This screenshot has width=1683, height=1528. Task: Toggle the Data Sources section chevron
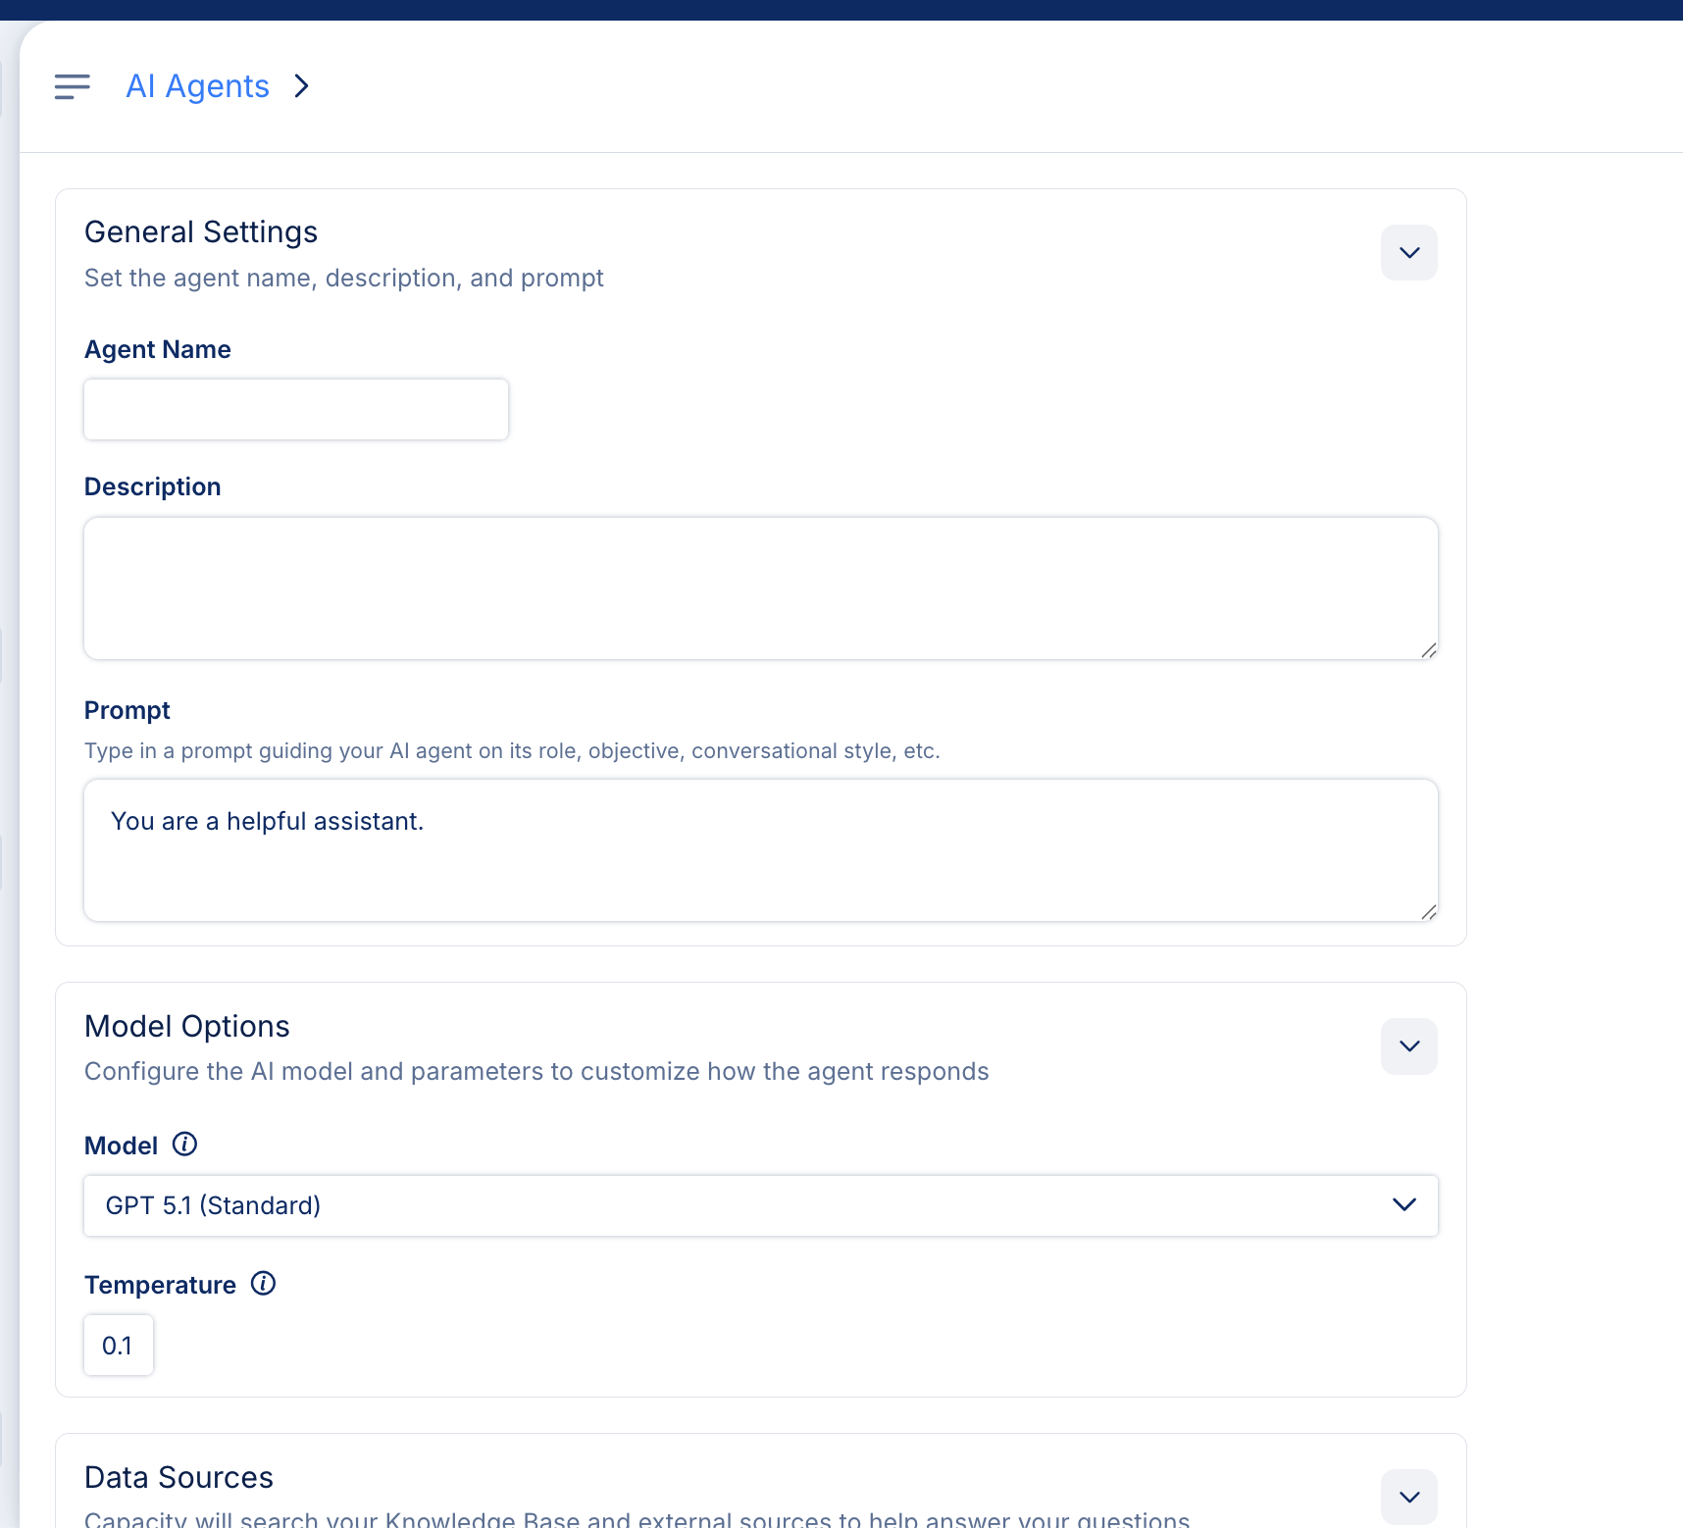click(1408, 1497)
